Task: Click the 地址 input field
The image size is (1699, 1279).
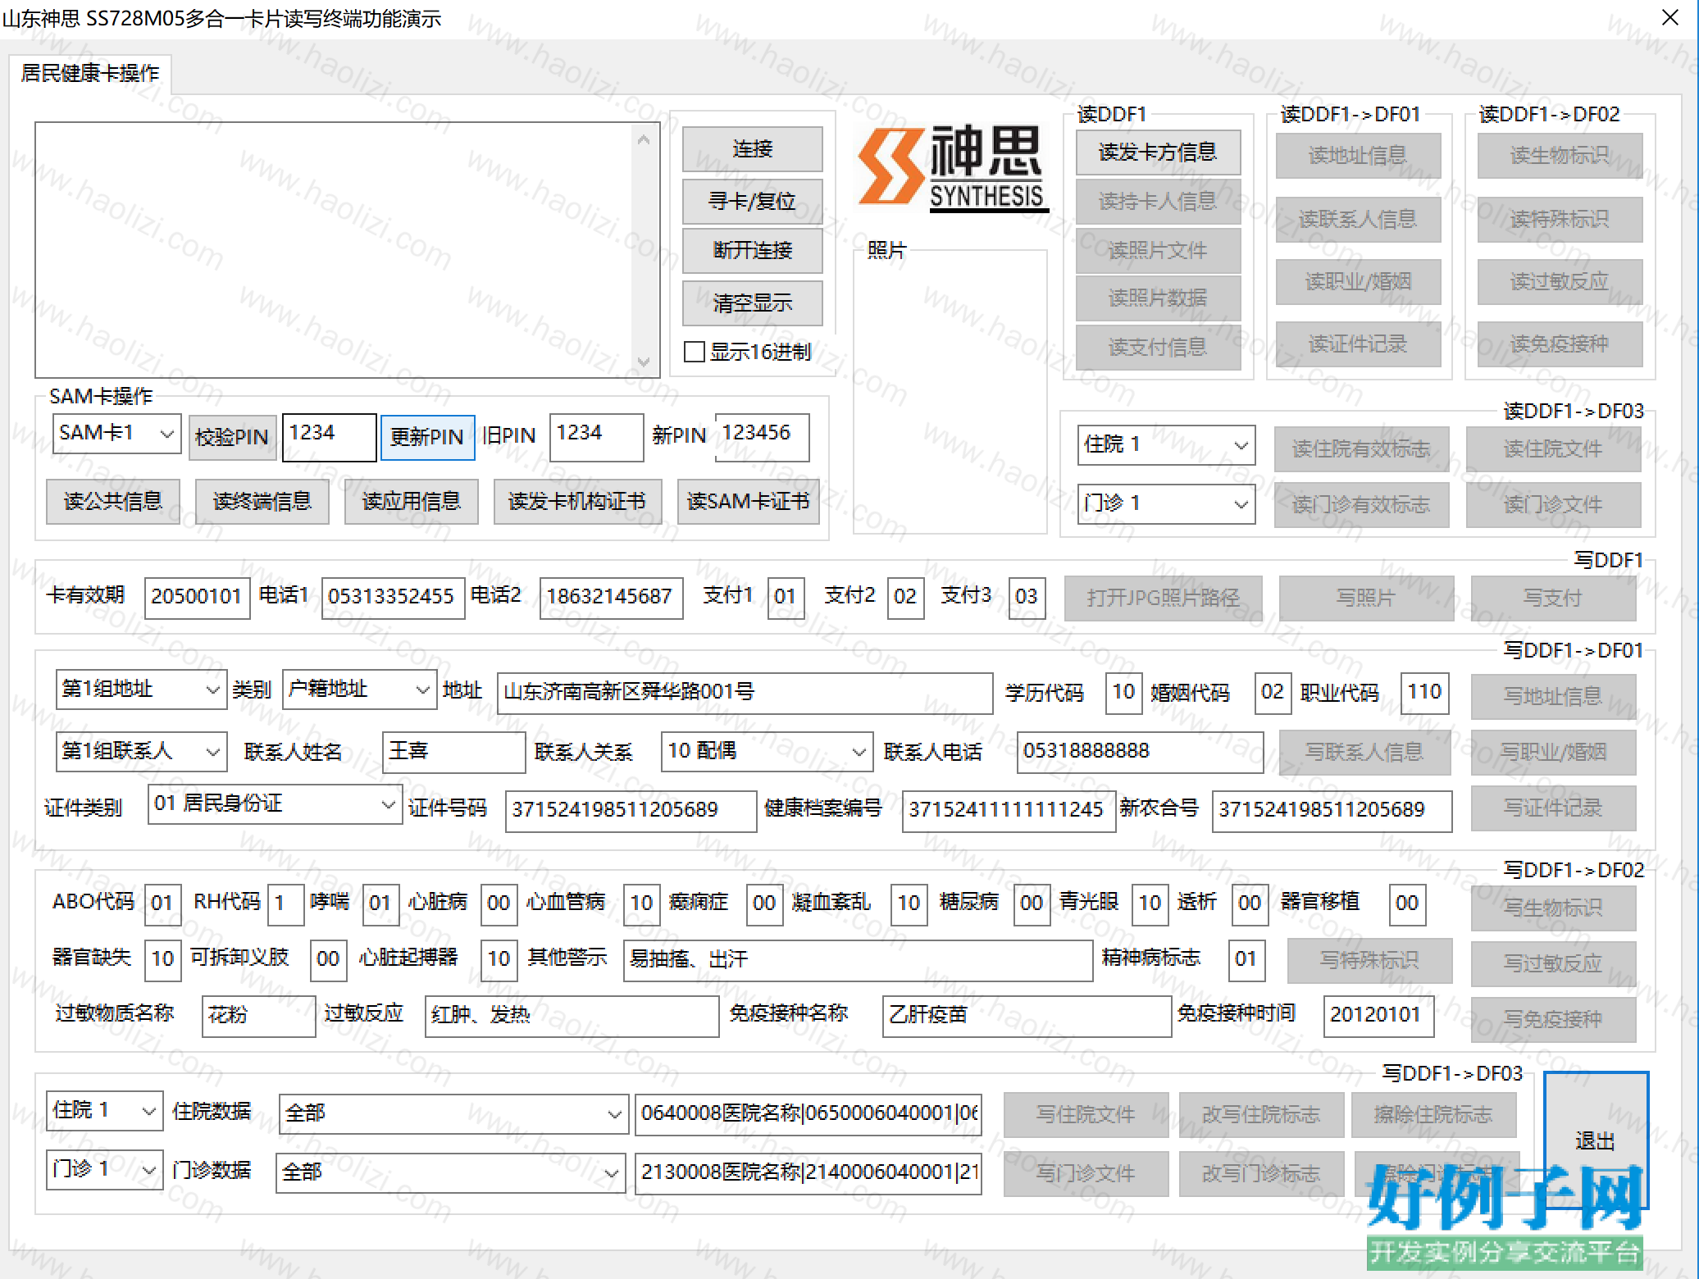Action: click(x=745, y=694)
